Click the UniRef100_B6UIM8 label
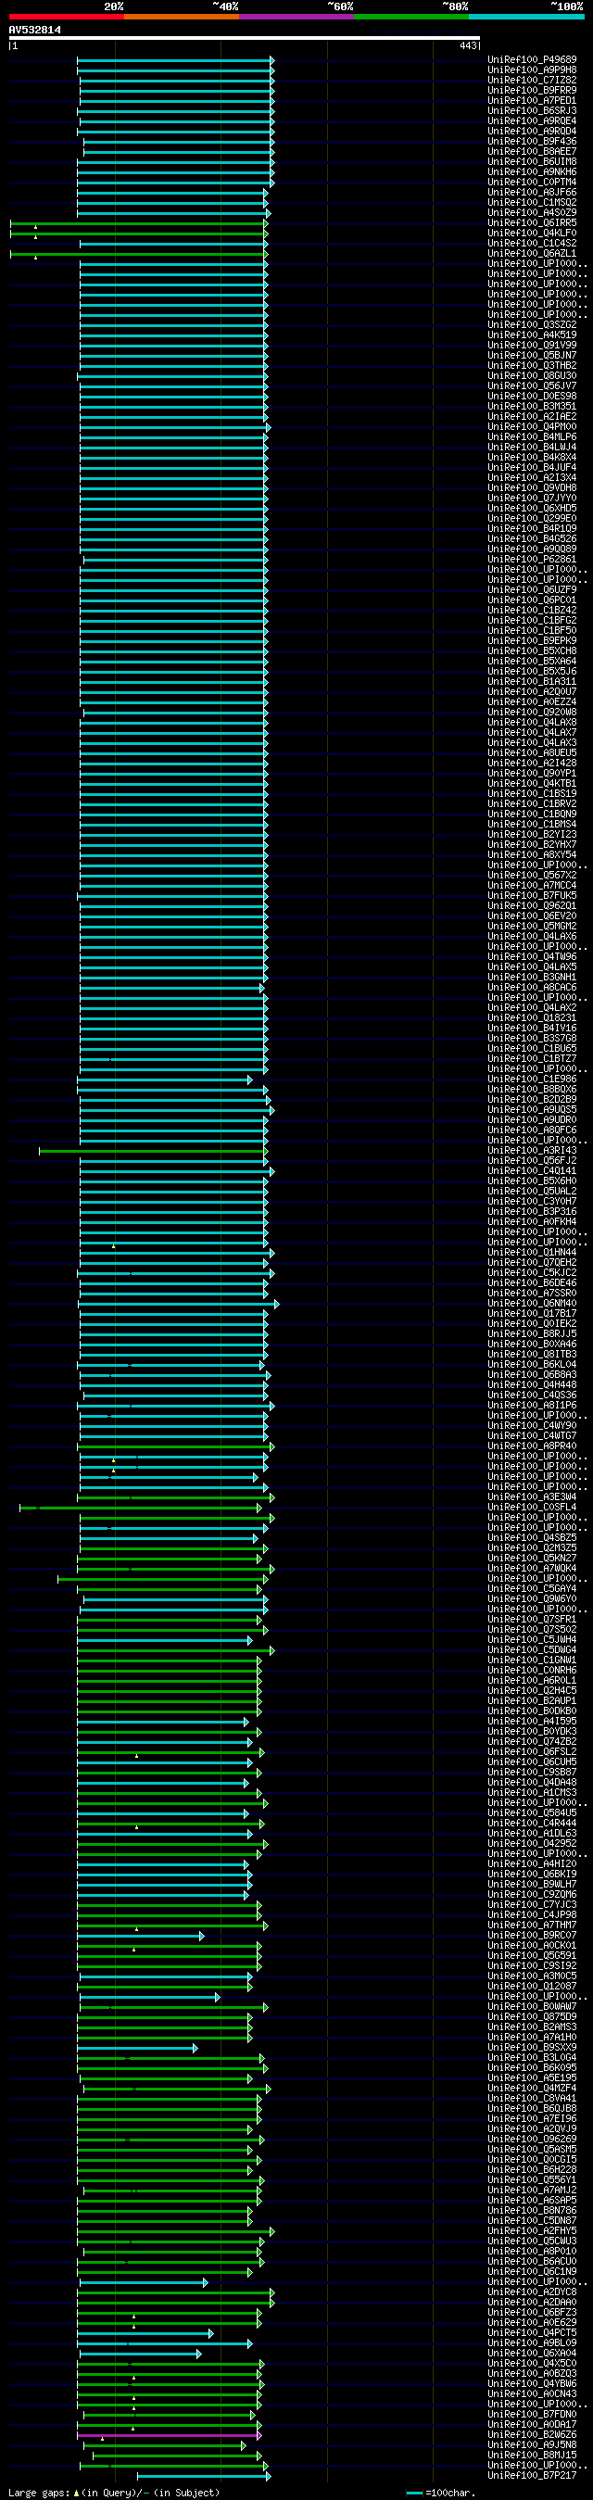This screenshot has height=2500, width=593. (532, 162)
